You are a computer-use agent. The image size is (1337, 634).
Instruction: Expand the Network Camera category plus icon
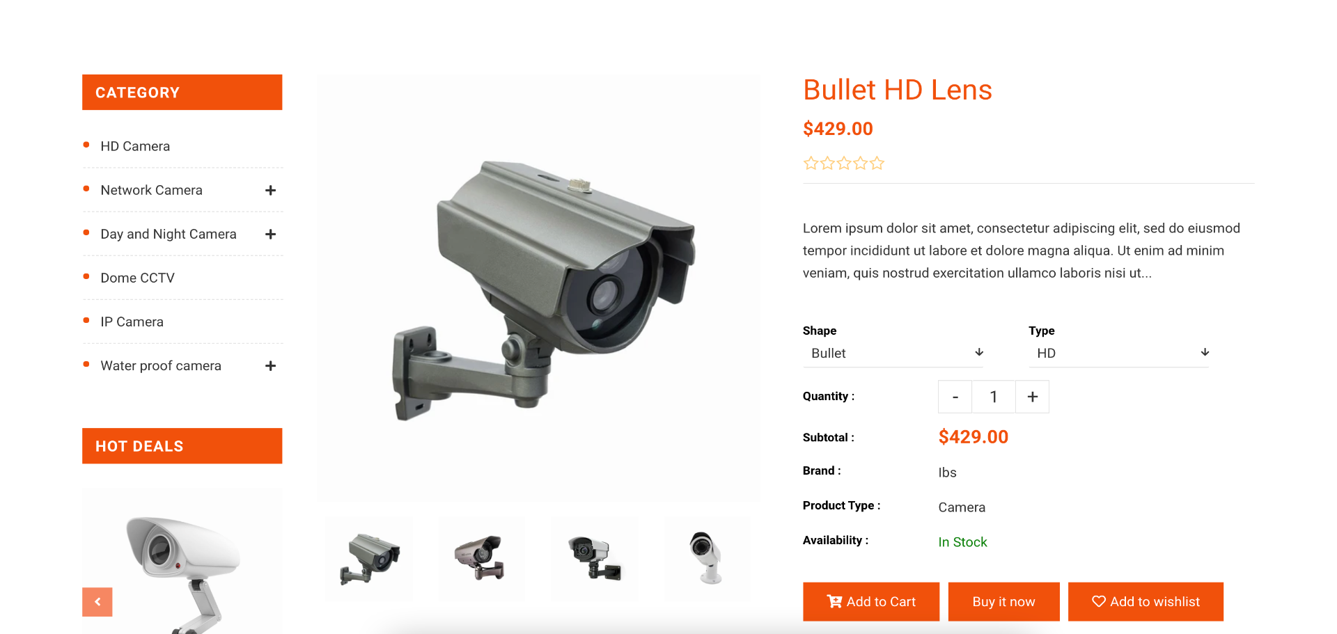click(271, 191)
